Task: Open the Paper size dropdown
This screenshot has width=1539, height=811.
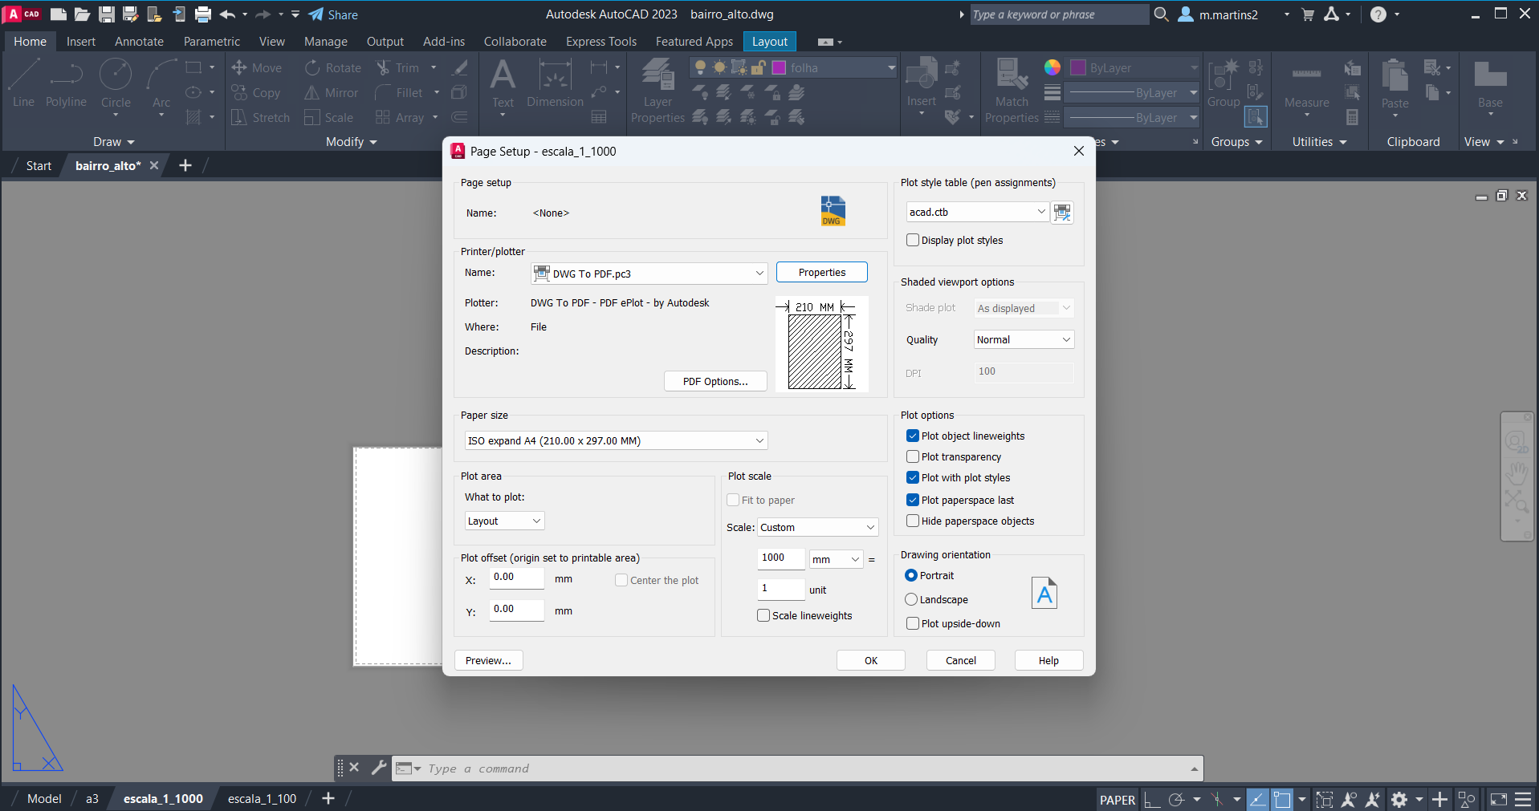Action: [x=616, y=441]
